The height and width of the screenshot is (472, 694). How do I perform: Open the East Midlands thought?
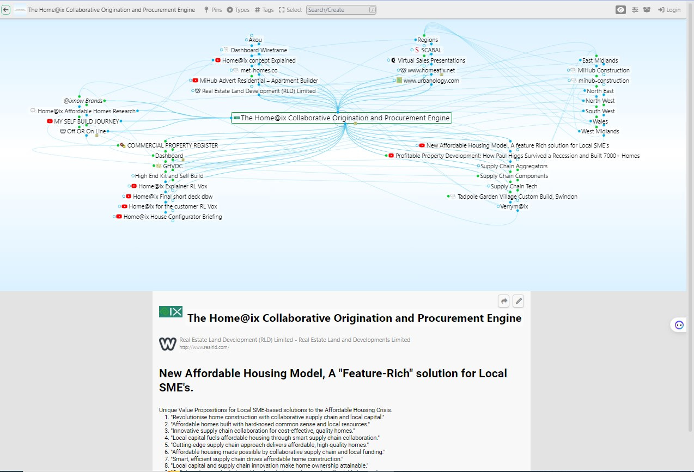(x=600, y=60)
